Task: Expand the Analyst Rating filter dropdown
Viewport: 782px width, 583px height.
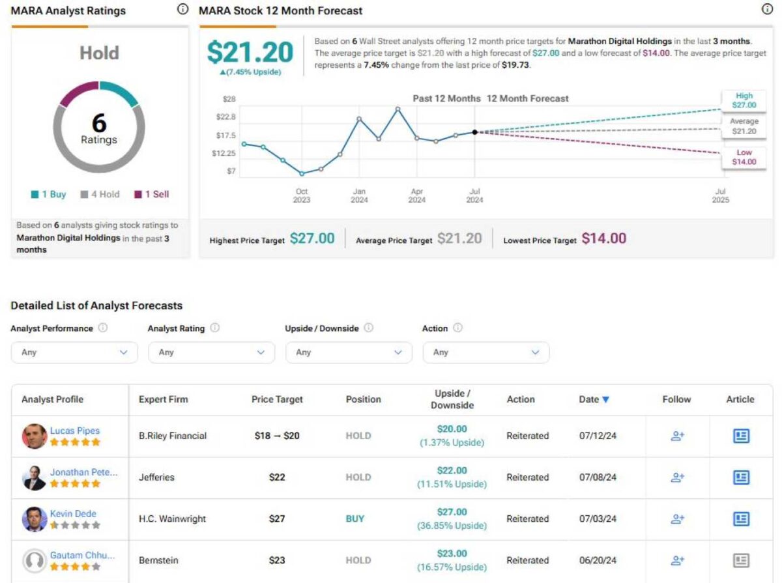Action: coord(212,352)
